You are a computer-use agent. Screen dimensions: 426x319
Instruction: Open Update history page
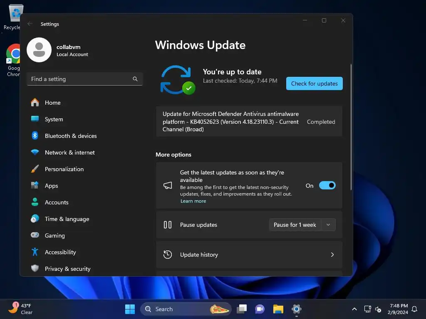(249, 255)
